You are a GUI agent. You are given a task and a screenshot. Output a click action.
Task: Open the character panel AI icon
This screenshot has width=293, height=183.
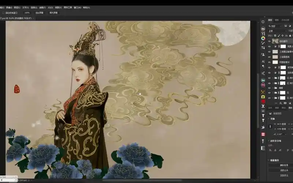[x=263, y=61]
